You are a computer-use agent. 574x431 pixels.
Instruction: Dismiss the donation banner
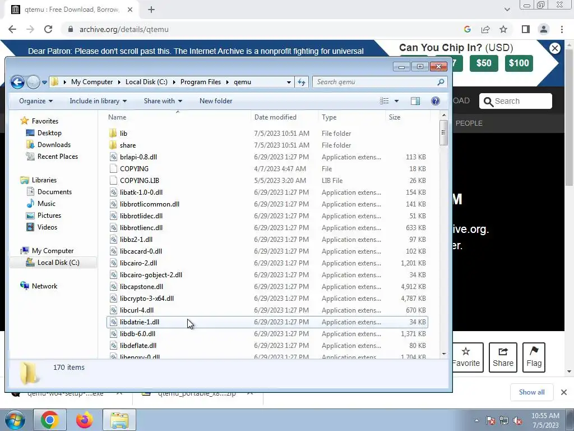555,48
